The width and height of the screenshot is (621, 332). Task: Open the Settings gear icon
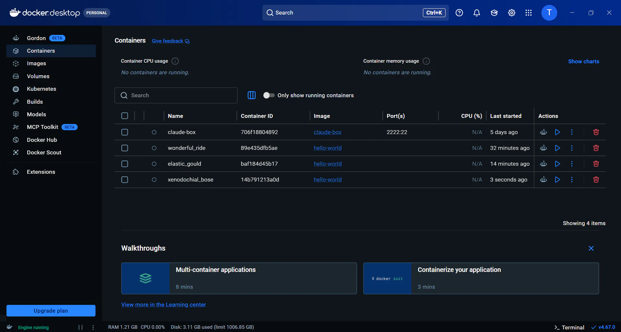click(511, 13)
